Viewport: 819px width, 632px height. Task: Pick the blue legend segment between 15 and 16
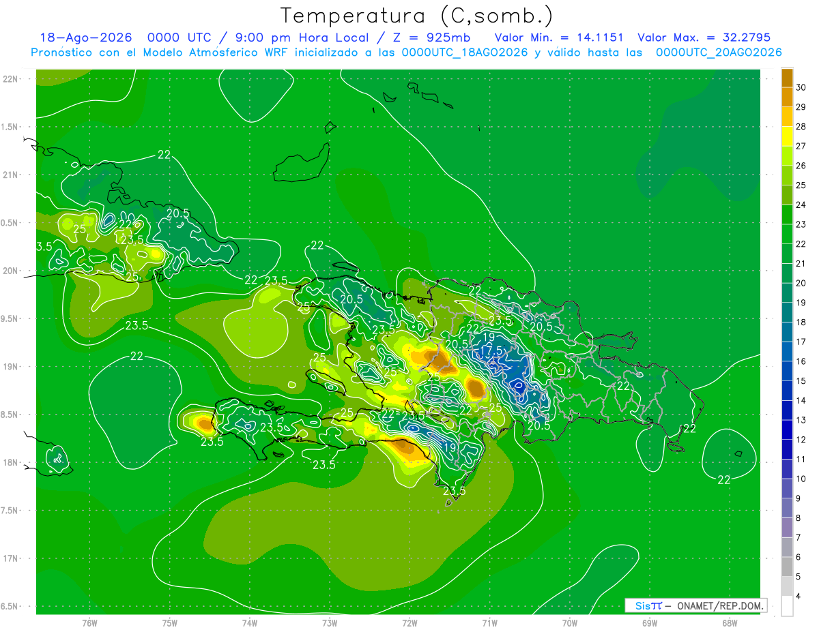pos(787,371)
